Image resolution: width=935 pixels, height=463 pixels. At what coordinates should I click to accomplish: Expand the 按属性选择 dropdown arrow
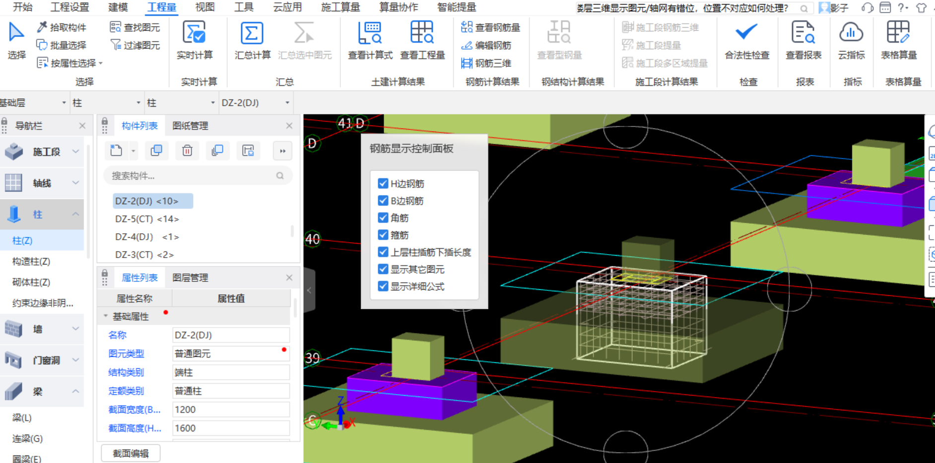click(x=101, y=64)
